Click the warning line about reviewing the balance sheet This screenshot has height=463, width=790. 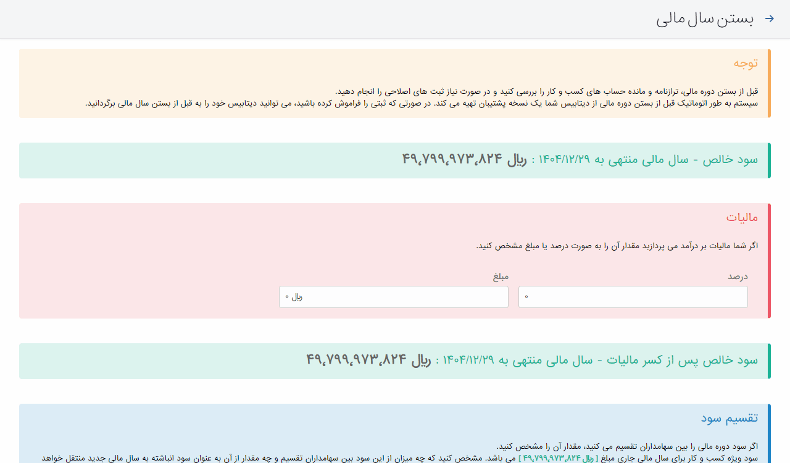coord(546,91)
